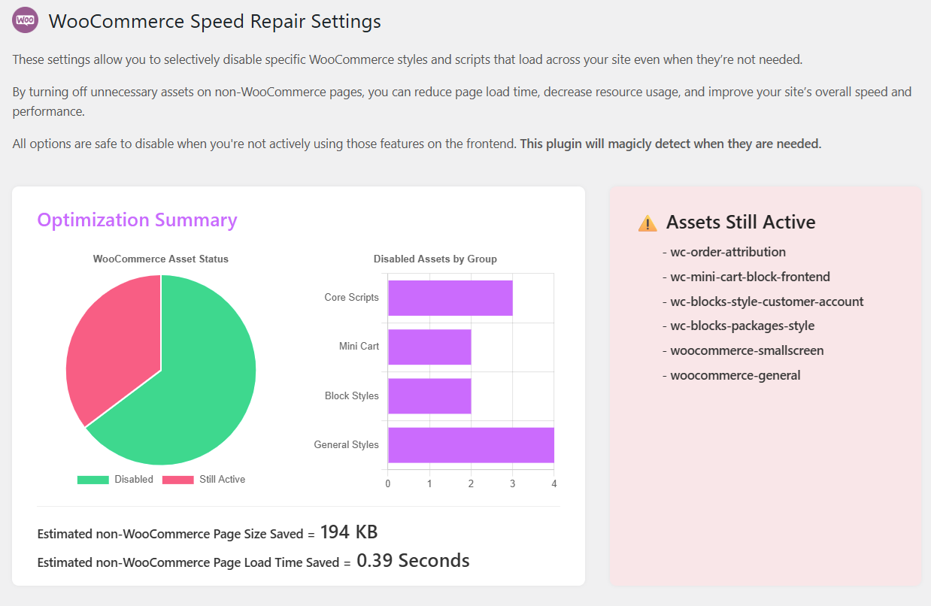Toggle the green Disabled legend swatch
Screen dimensions: 931x606
[92, 480]
